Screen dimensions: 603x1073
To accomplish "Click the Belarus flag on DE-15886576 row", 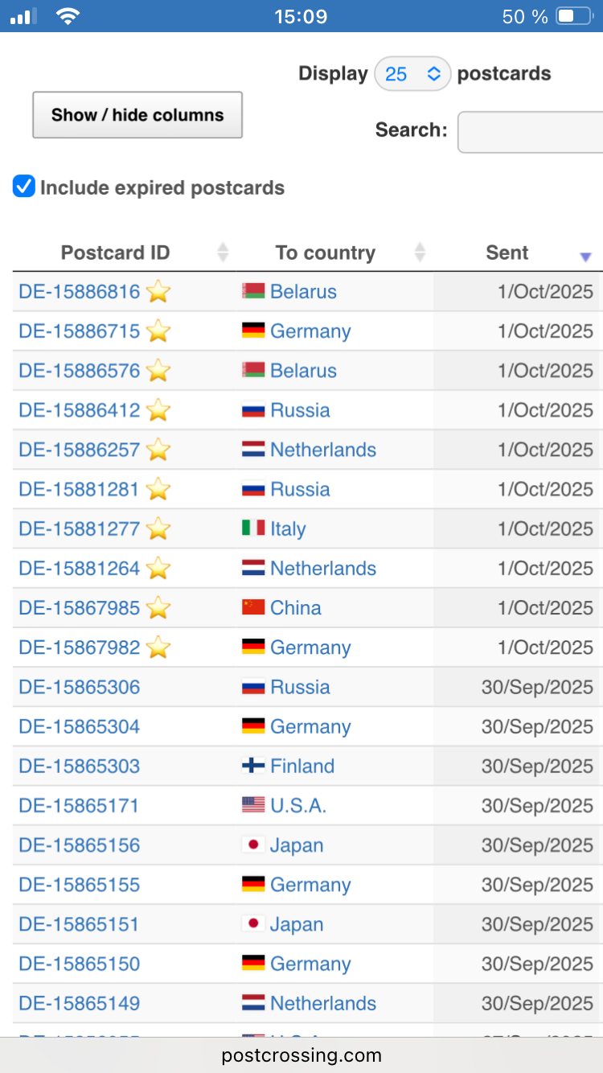I will (253, 371).
